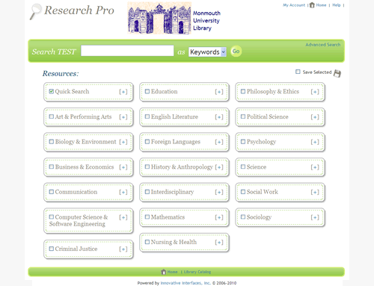Check the Sociology checkbox

click(x=243, y=217)
